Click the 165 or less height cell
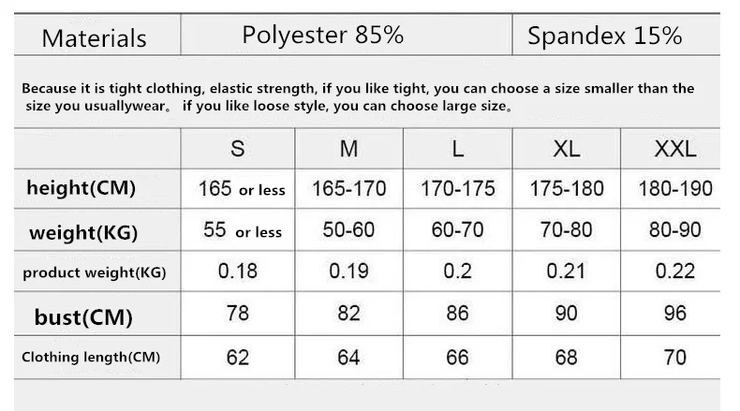The image size is (740, 411). (237, 188)
